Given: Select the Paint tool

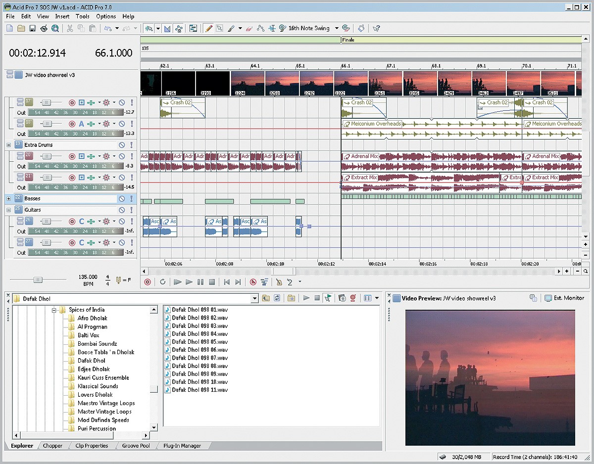Looking at the screenshot, I should pyautogui.click(x=231, y=28).
